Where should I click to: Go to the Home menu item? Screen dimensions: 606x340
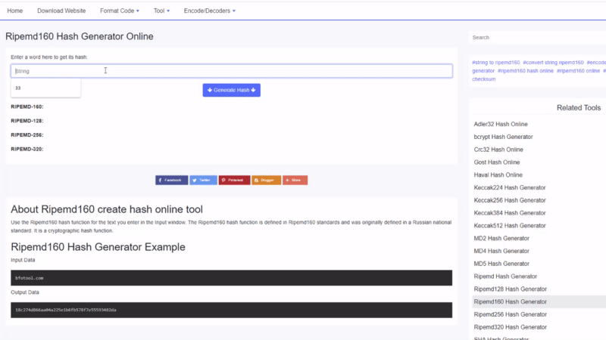click(14, 11)
